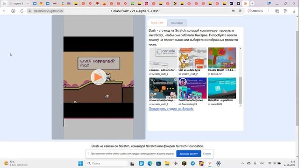Play the Cookie Blast! project
Viewport: 299px width, 168px height.
[x=99, y=77]
